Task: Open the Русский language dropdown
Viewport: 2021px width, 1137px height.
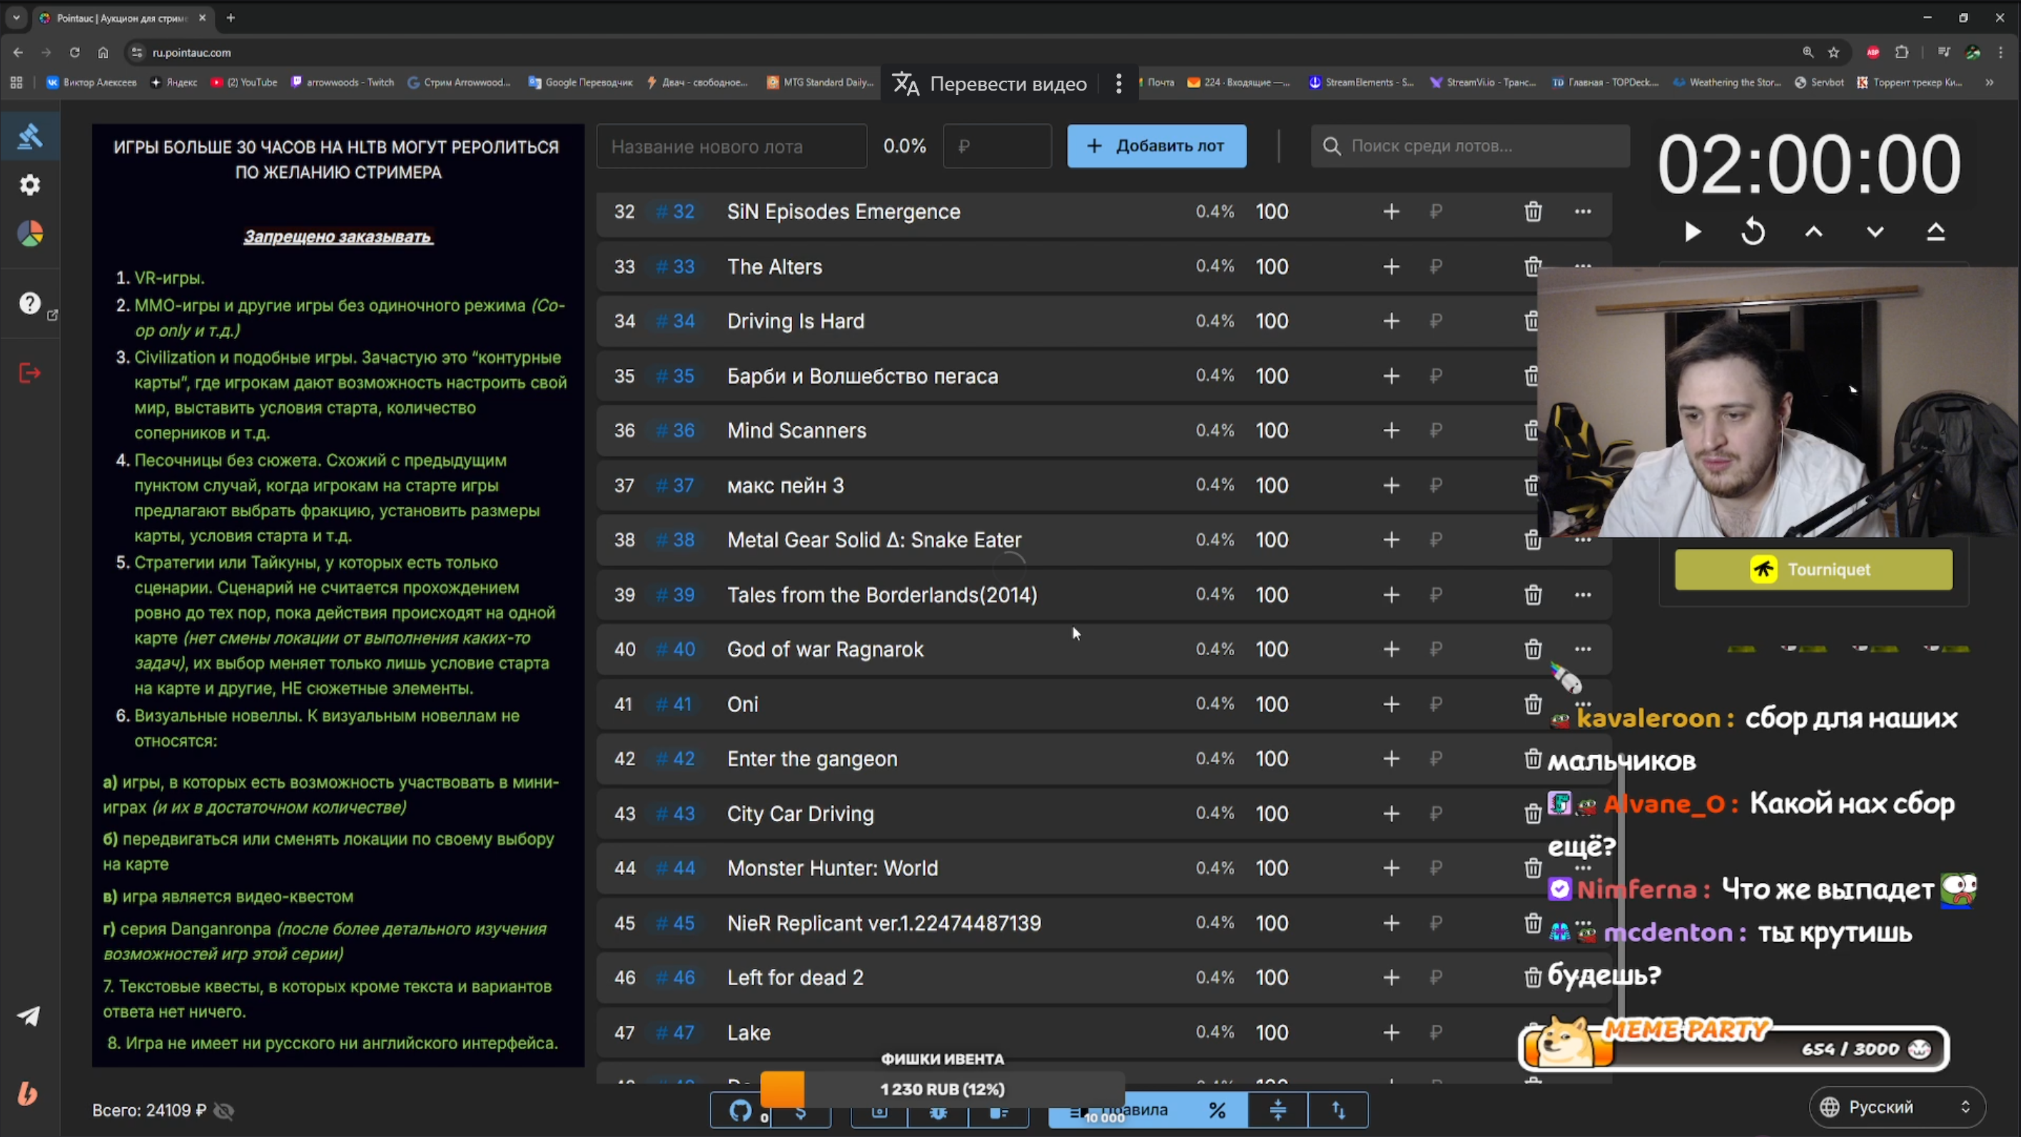Action: coord(1896,1107)
